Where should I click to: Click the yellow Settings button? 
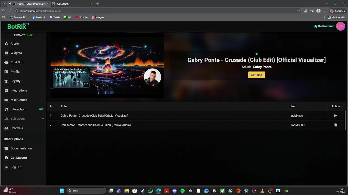click(256, 75)
